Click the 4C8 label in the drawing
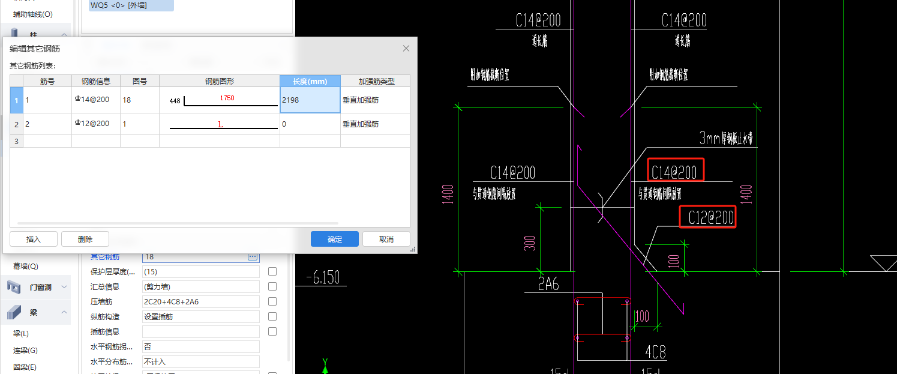Viewport: 897px width, 374px height. click(x=656, y=352)
